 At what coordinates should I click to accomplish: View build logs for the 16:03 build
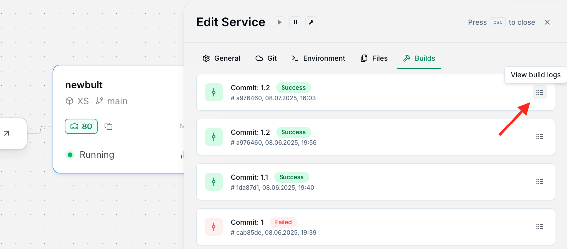540,92
